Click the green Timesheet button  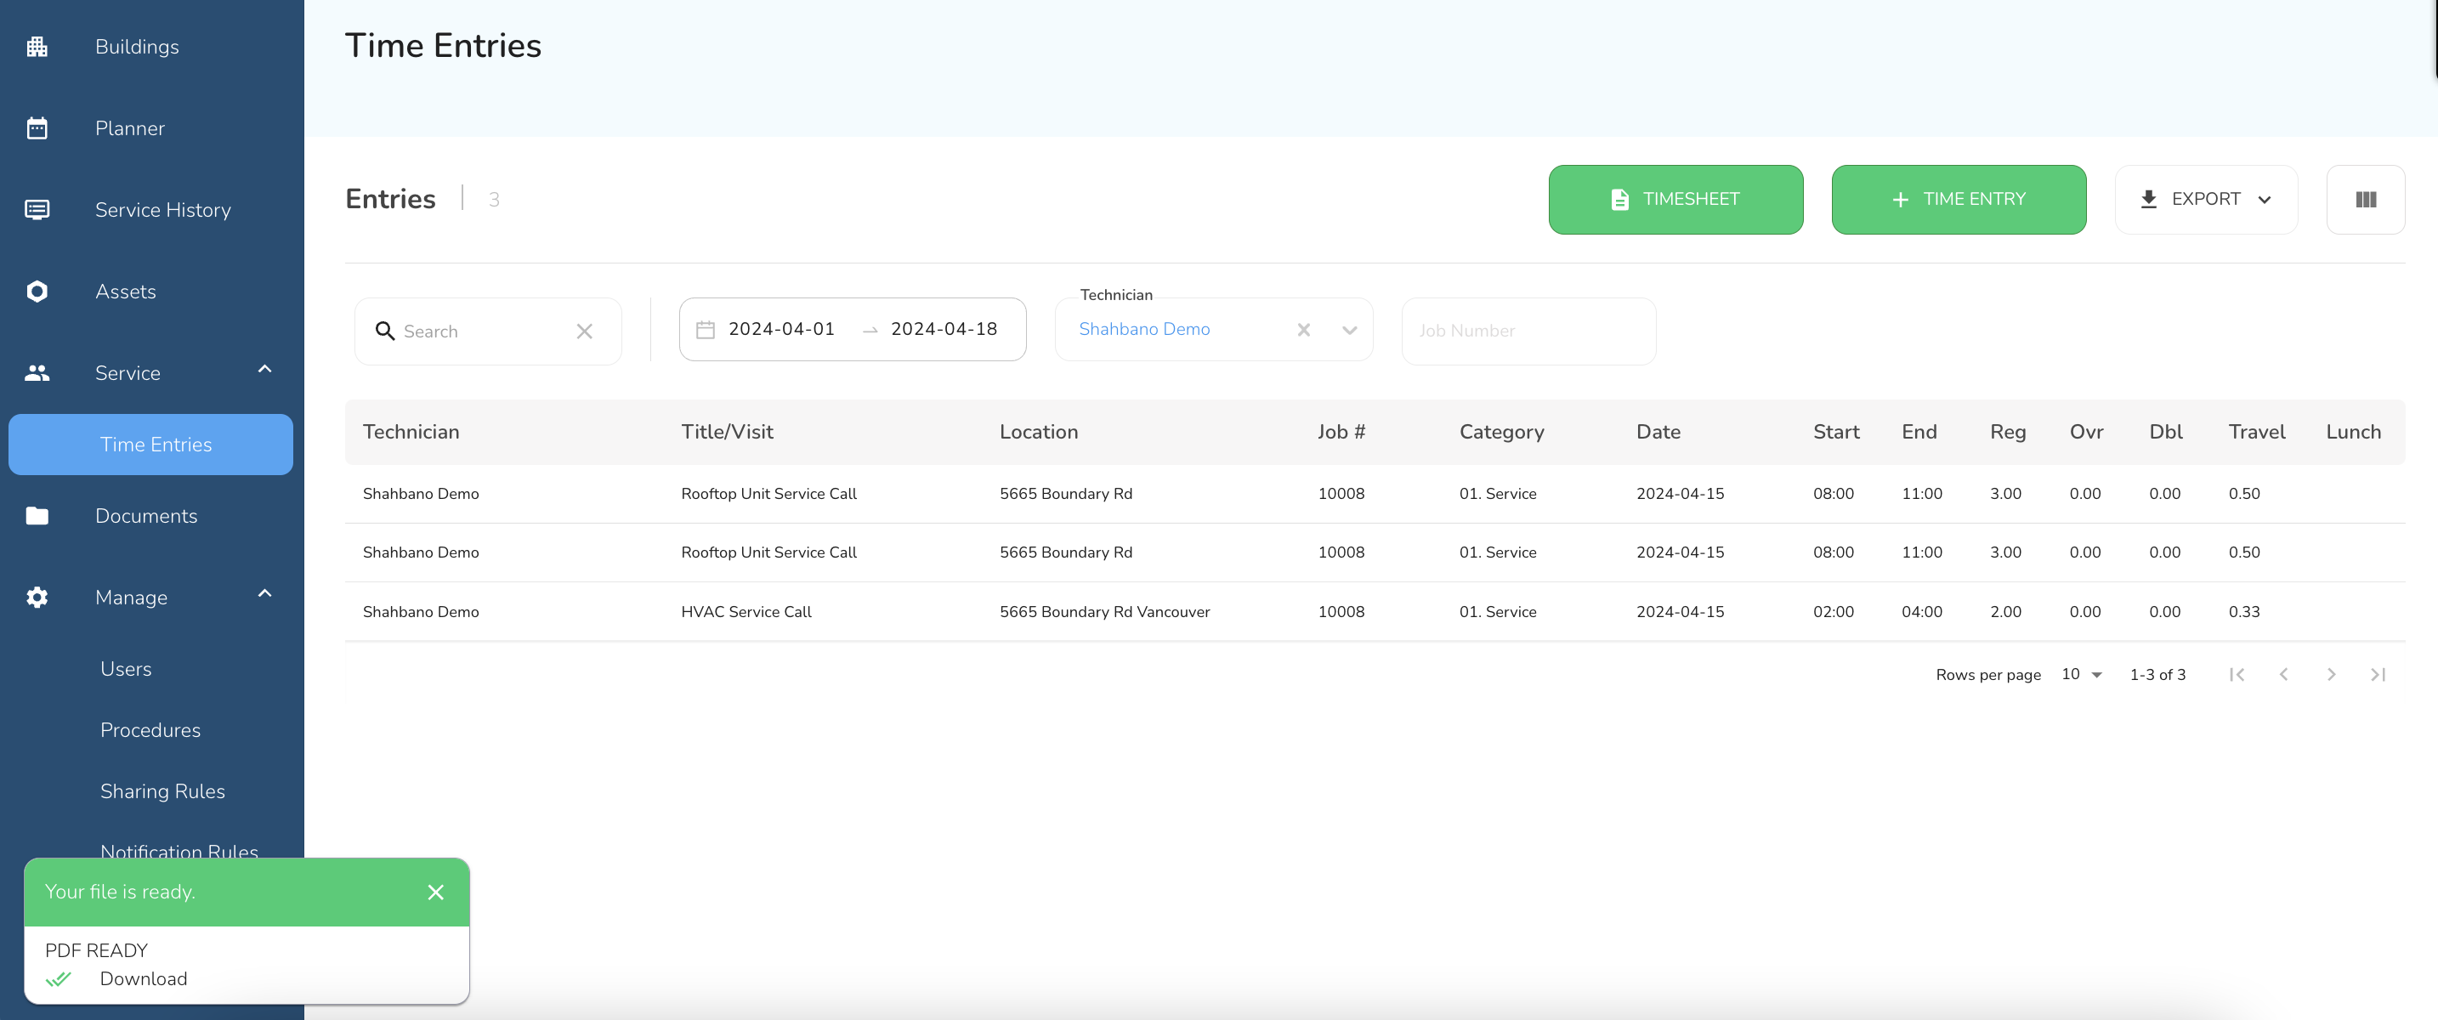coord(1675,200)
